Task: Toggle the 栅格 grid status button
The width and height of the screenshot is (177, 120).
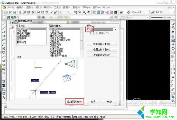Action: click(46, 117)
